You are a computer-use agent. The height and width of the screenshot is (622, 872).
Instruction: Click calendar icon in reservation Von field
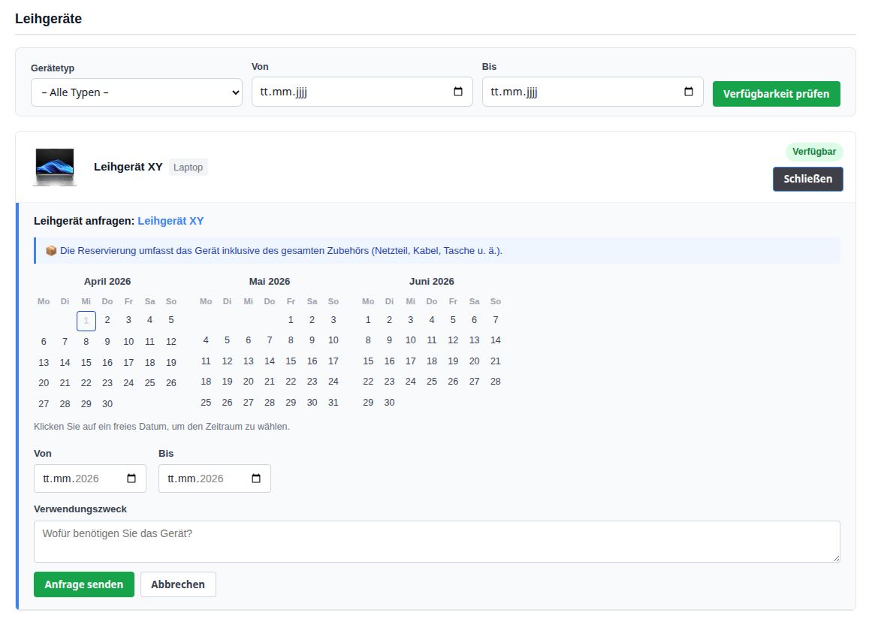coord(131,479)
